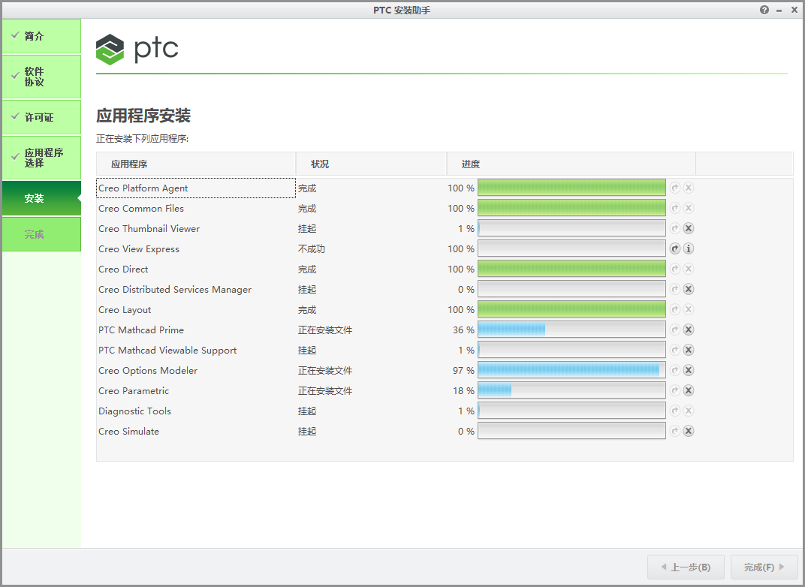Viewport: 805px width, 587px height.
Task: Open help via the question mark icon
Action: click(764, 10)
